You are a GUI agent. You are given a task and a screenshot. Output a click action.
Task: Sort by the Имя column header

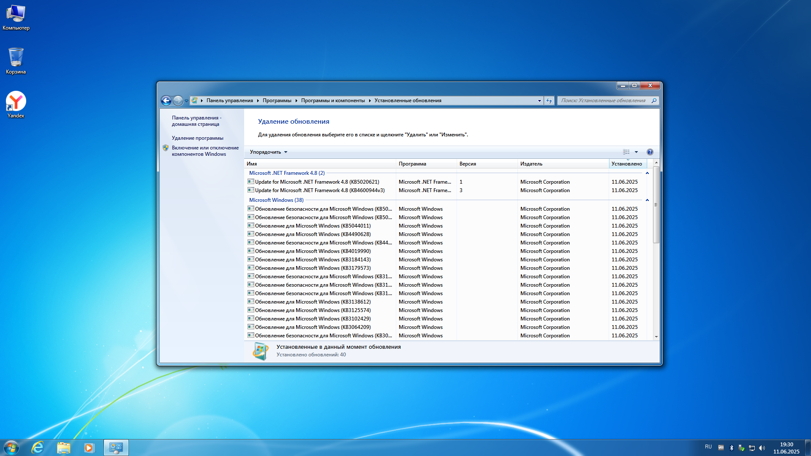320,164
